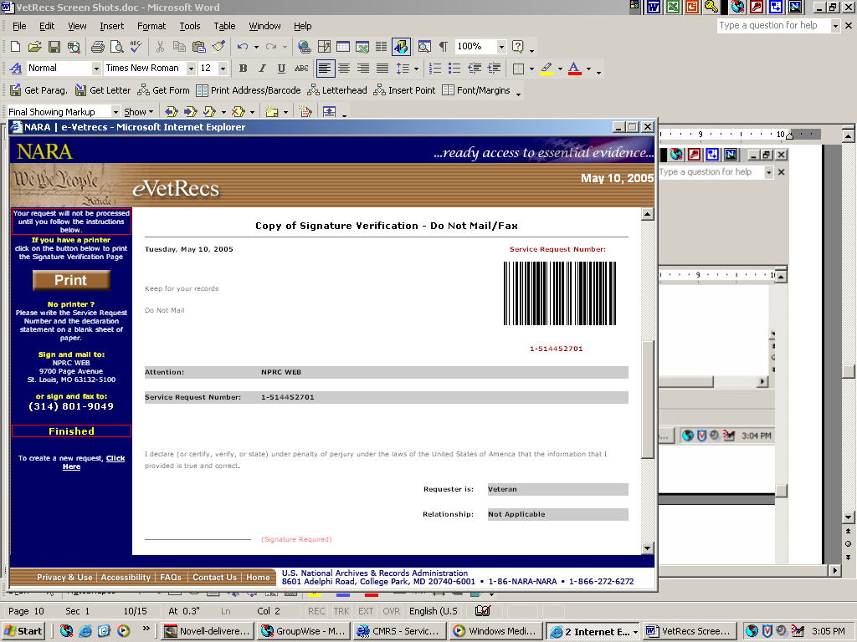Screen dimensions: 857x642
Task: Open the Table menu
Action: click(x=224, y=26)
